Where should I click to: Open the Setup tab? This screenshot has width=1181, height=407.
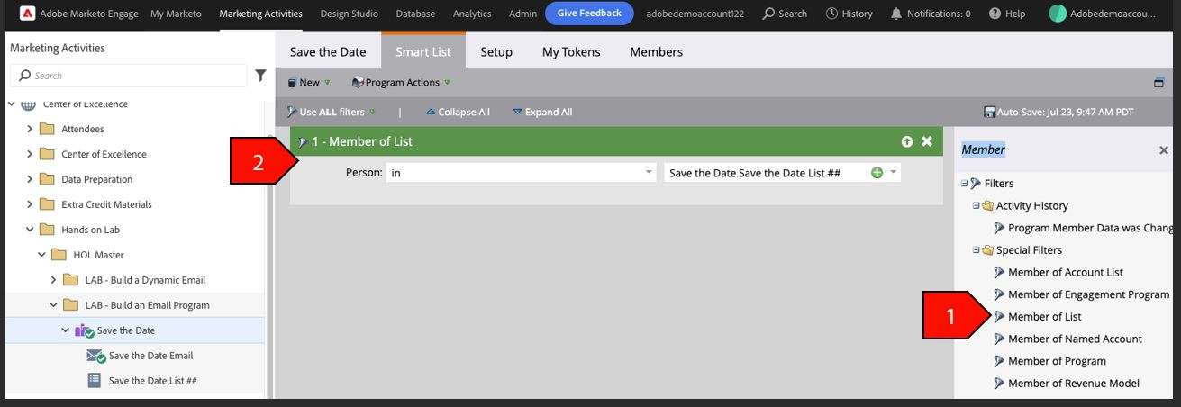(496, 51)
